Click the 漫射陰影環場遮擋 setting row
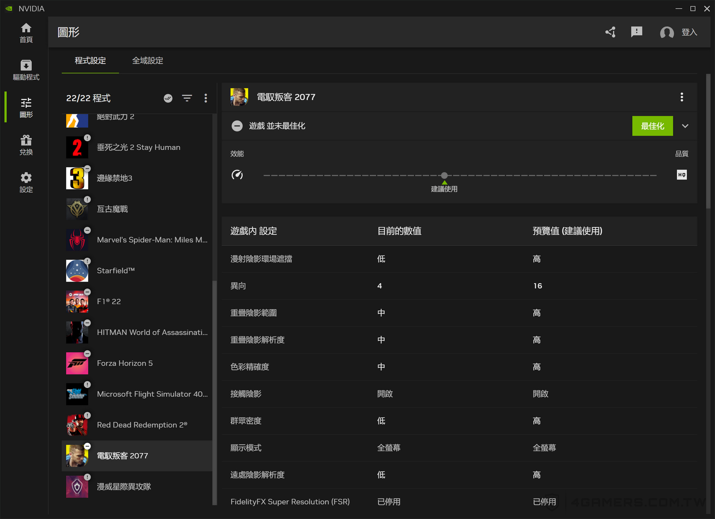715x519 pixels. point(459,259)
